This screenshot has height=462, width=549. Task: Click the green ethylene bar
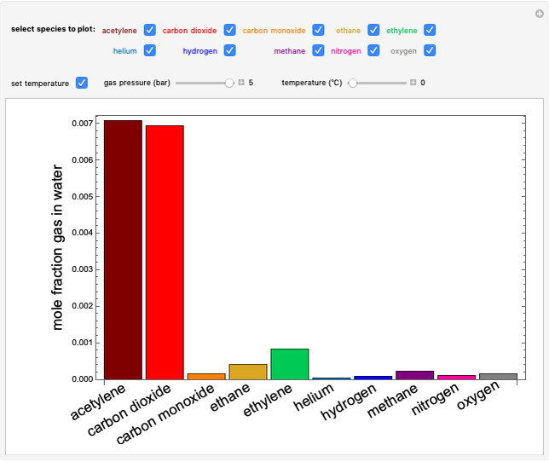click(x=289, y=364)
